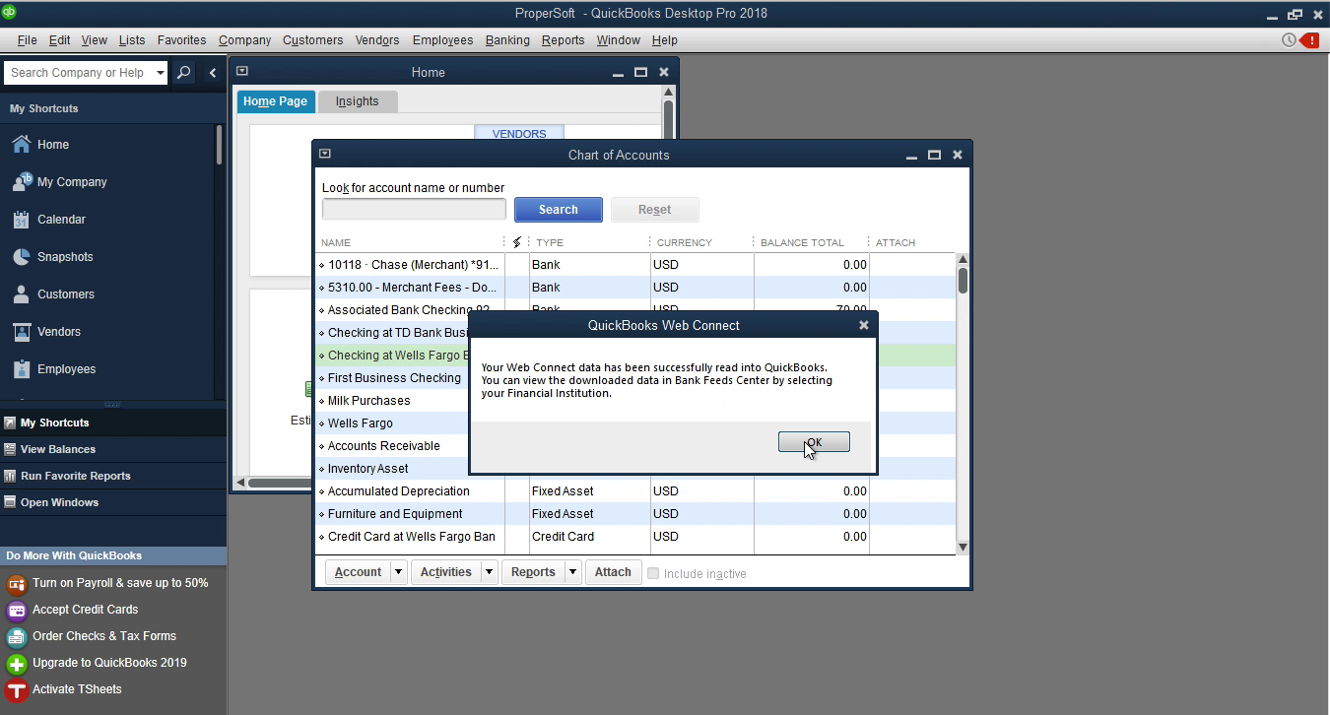Sort by BALANCE TOTAL column header
The image size is (1330, 715).
(802, 242)
